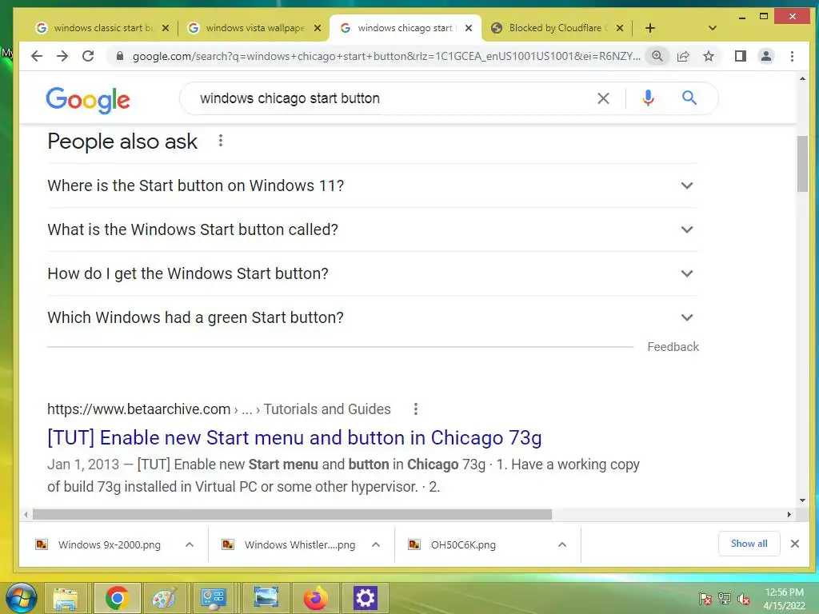Bookmark this page with the star icon
Screen dimensions: 819x614
(709, 56)
